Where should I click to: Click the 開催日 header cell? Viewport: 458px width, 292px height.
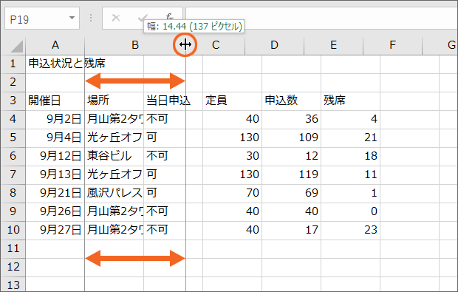55,101
